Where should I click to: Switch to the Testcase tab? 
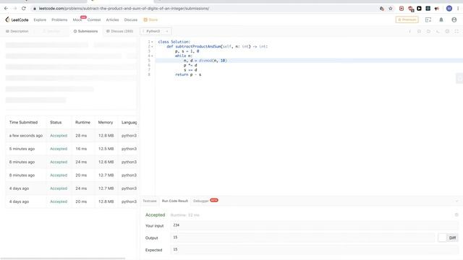150,201
